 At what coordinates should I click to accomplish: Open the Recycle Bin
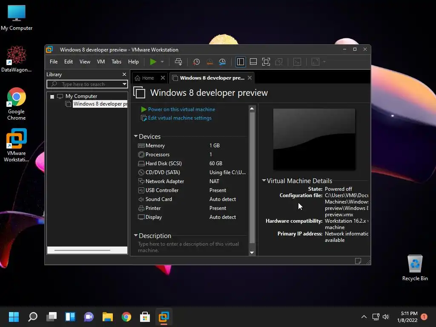(415, 268)
